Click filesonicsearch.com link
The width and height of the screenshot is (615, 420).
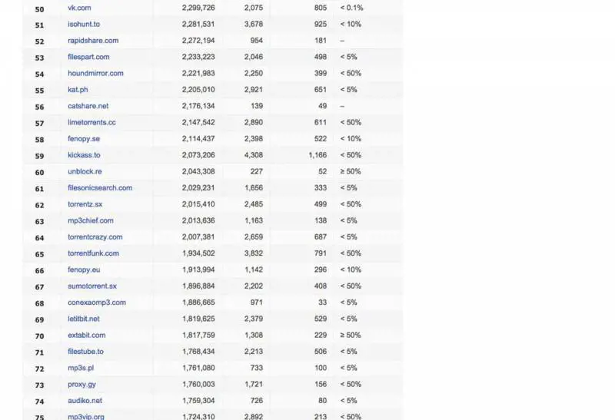point(100,188)
